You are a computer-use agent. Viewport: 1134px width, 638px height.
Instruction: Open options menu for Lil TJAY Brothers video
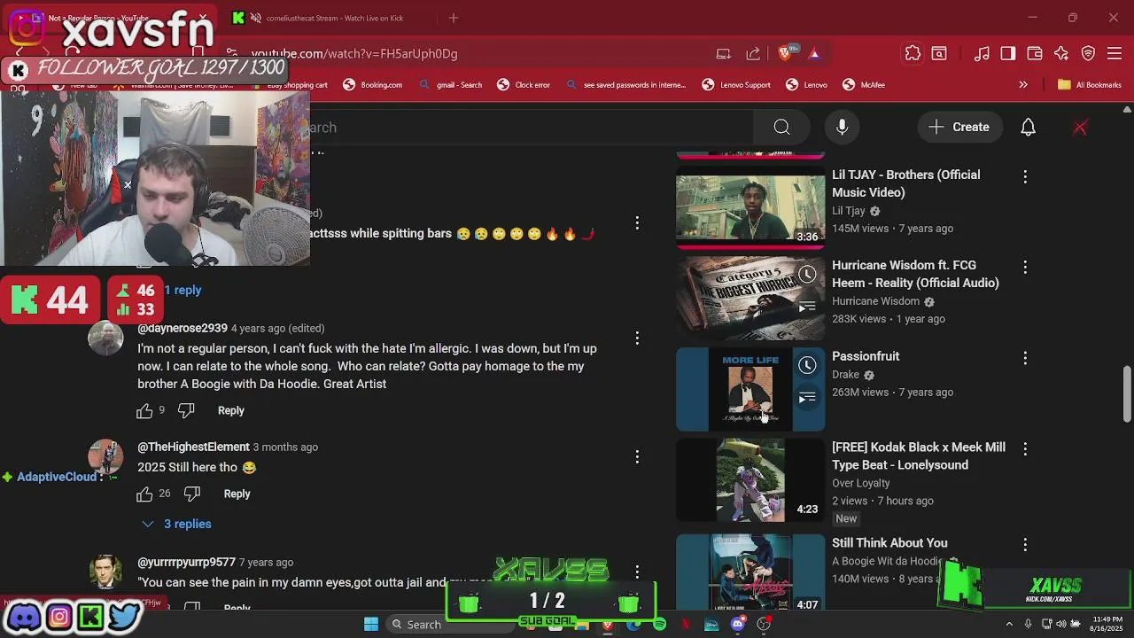tap(1025, 177)
